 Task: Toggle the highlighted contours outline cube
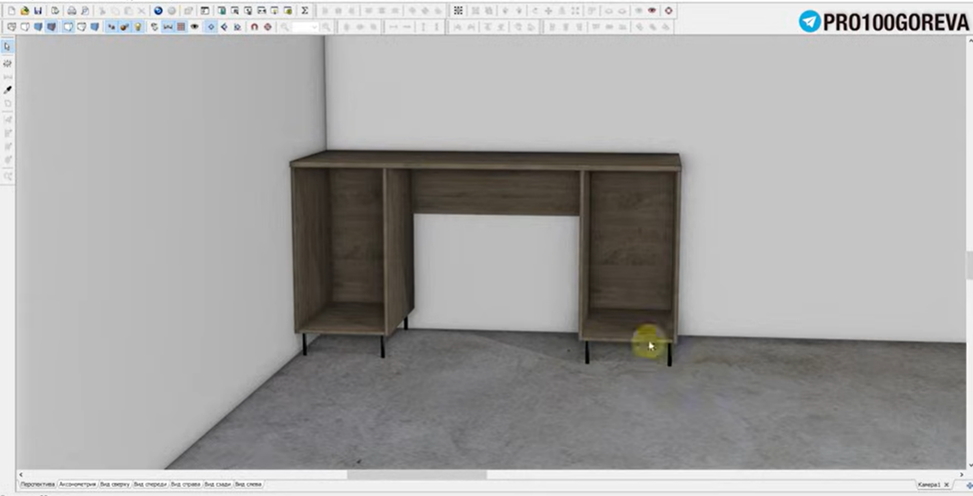[x=68, y=27]
